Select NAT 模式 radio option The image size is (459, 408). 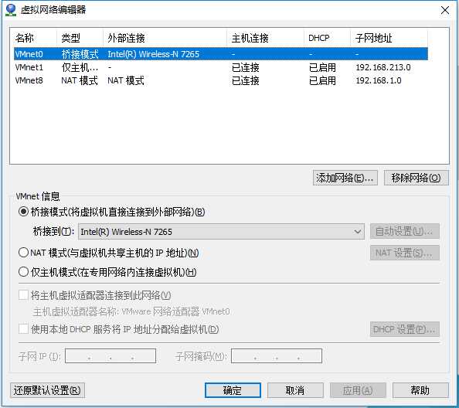click(23, 253)
